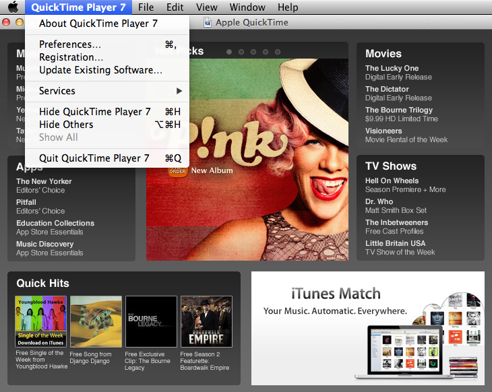The height and width of the screenshot is (392, 492).
Task: Select the second Hot Picks page dot
Action: tap(241, 52)
